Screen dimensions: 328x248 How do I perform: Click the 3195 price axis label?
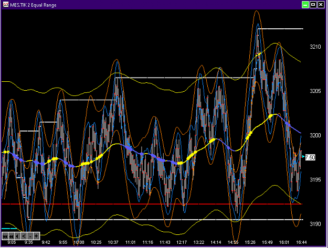[x=315, y=180]
